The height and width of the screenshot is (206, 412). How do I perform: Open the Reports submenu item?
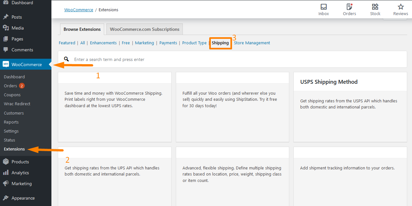pyautogui.click(x=11, y=122)
